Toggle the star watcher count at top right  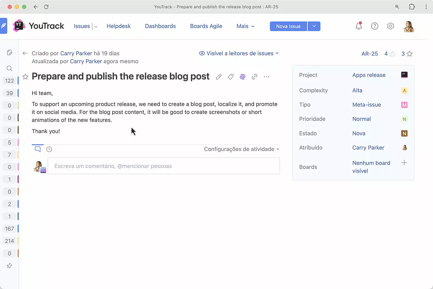coord(409,54)
